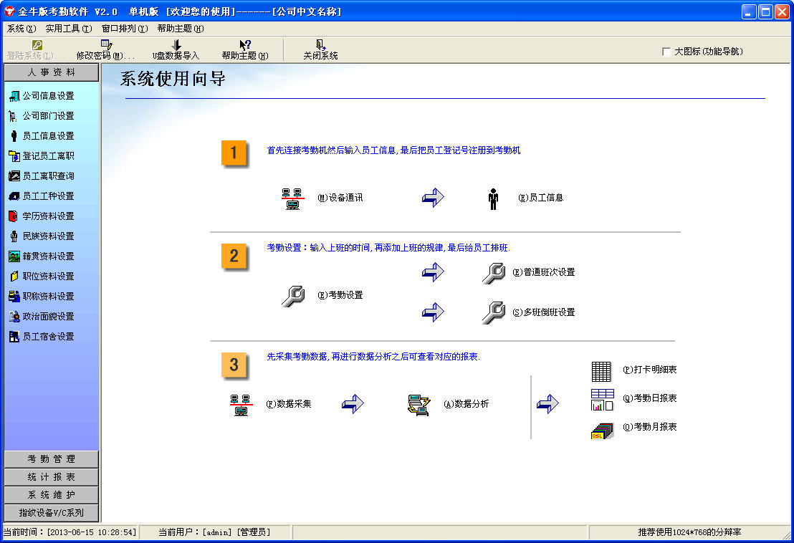Open 普通班次设置 wrench icon
The width and height of the screenshot is (794, 543).
[x=494, y=273]
